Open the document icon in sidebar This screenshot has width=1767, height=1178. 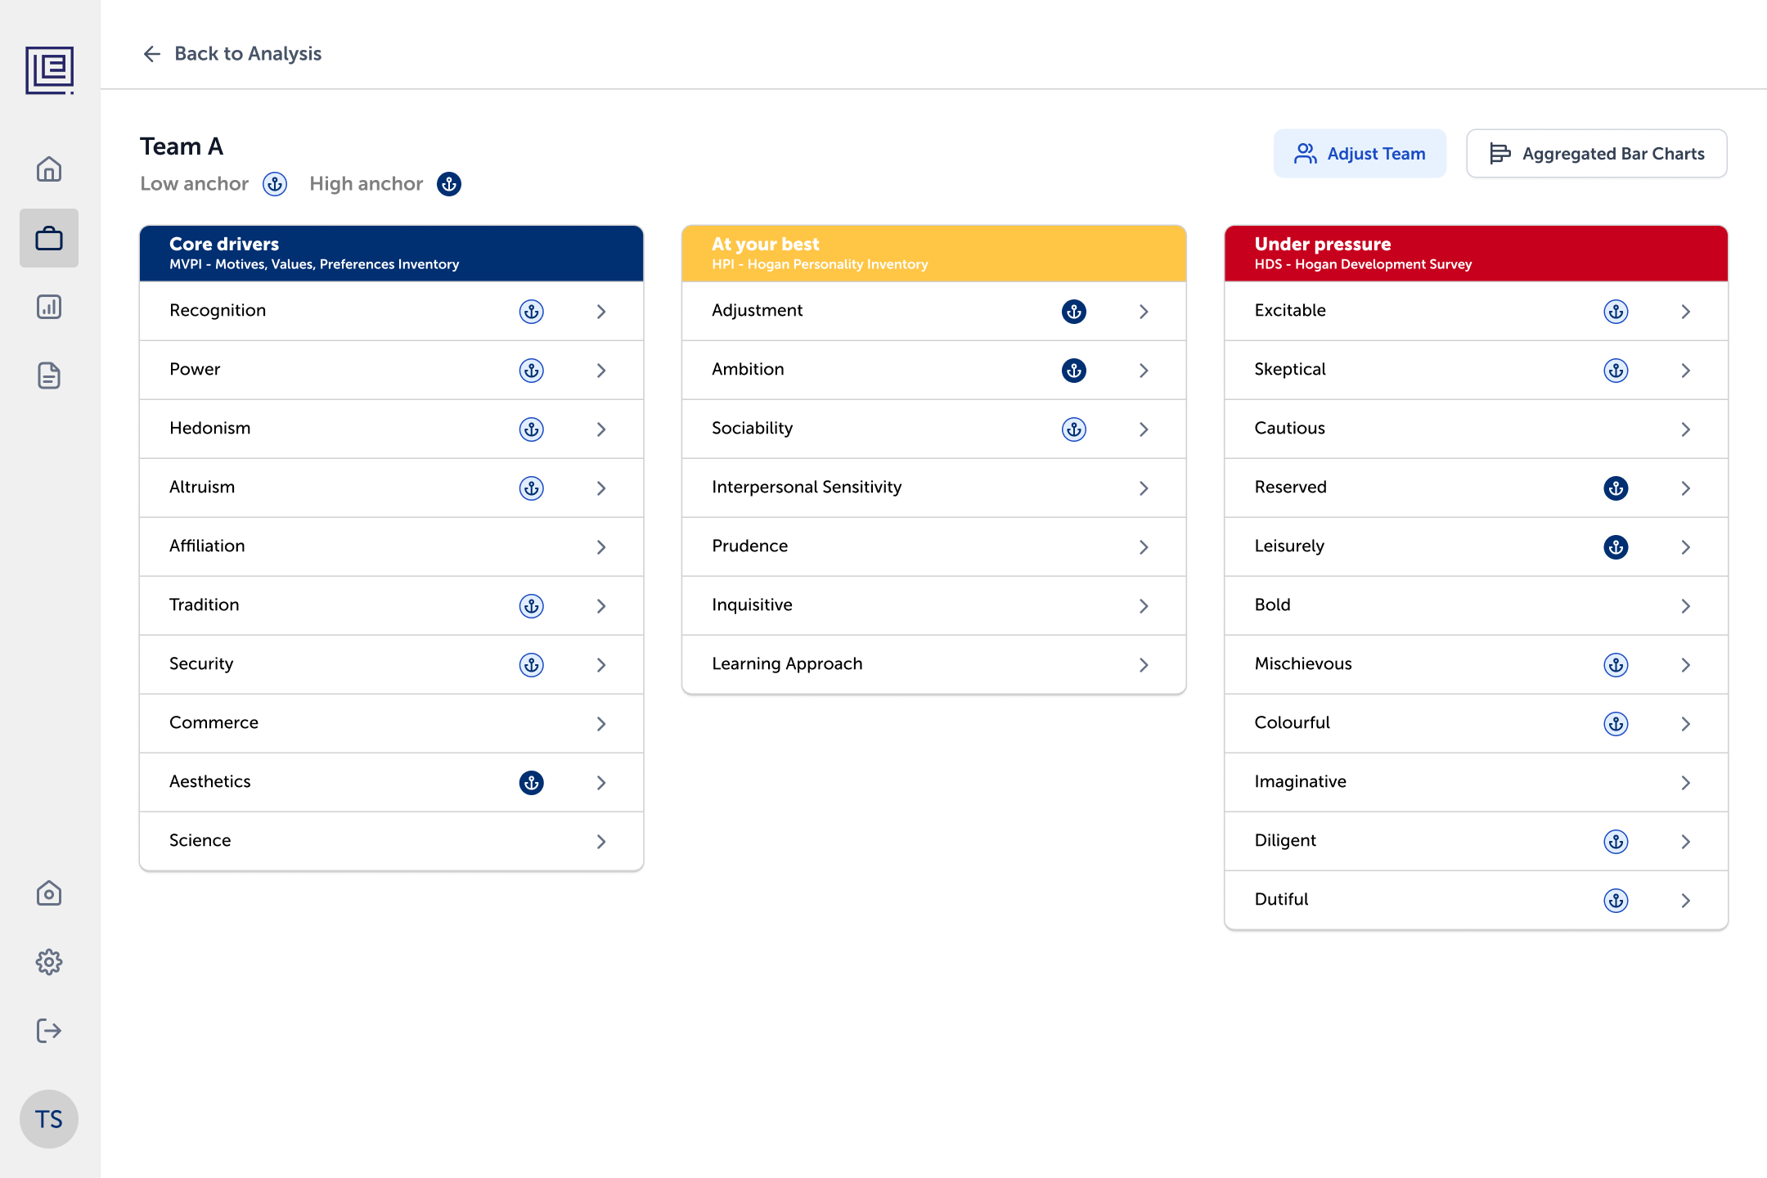point(49,375)
